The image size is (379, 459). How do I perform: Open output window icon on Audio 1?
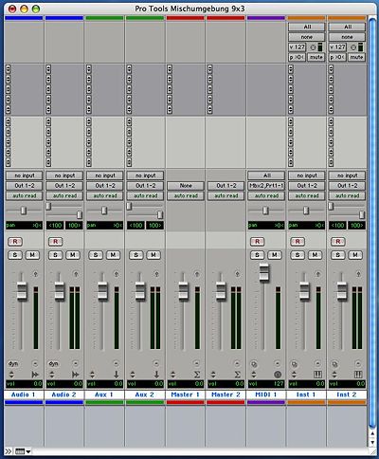point(35,274)
